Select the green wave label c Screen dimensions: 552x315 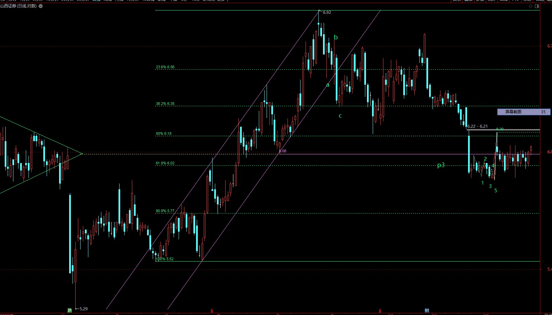coord(340,116)
